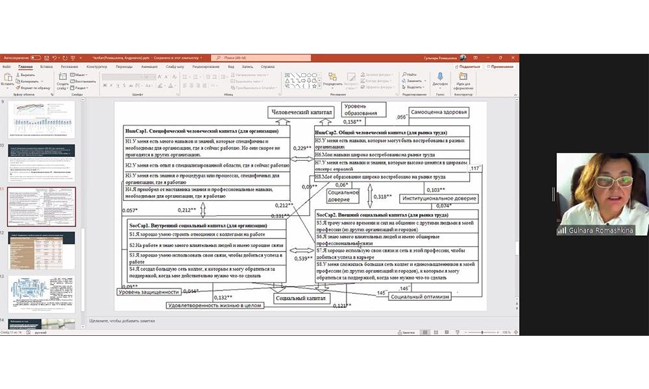Screen dimensions: 649x389
Task: Click Вырезать in clipboard group
Action: [27, 75]
